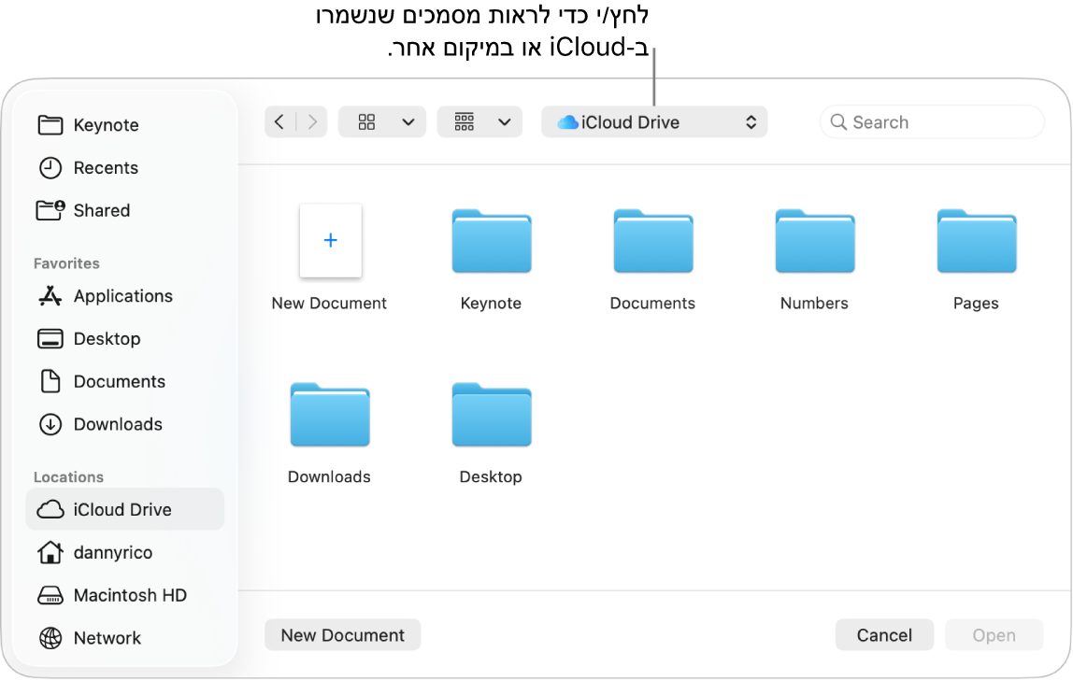The image size is (1073, 681).
Task: Click the New Document button at the bottom
Action: 343,635
